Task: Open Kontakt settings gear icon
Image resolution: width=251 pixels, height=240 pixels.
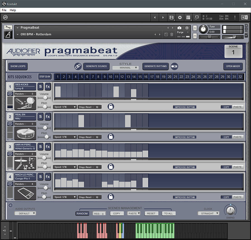Action: (180, 18)
